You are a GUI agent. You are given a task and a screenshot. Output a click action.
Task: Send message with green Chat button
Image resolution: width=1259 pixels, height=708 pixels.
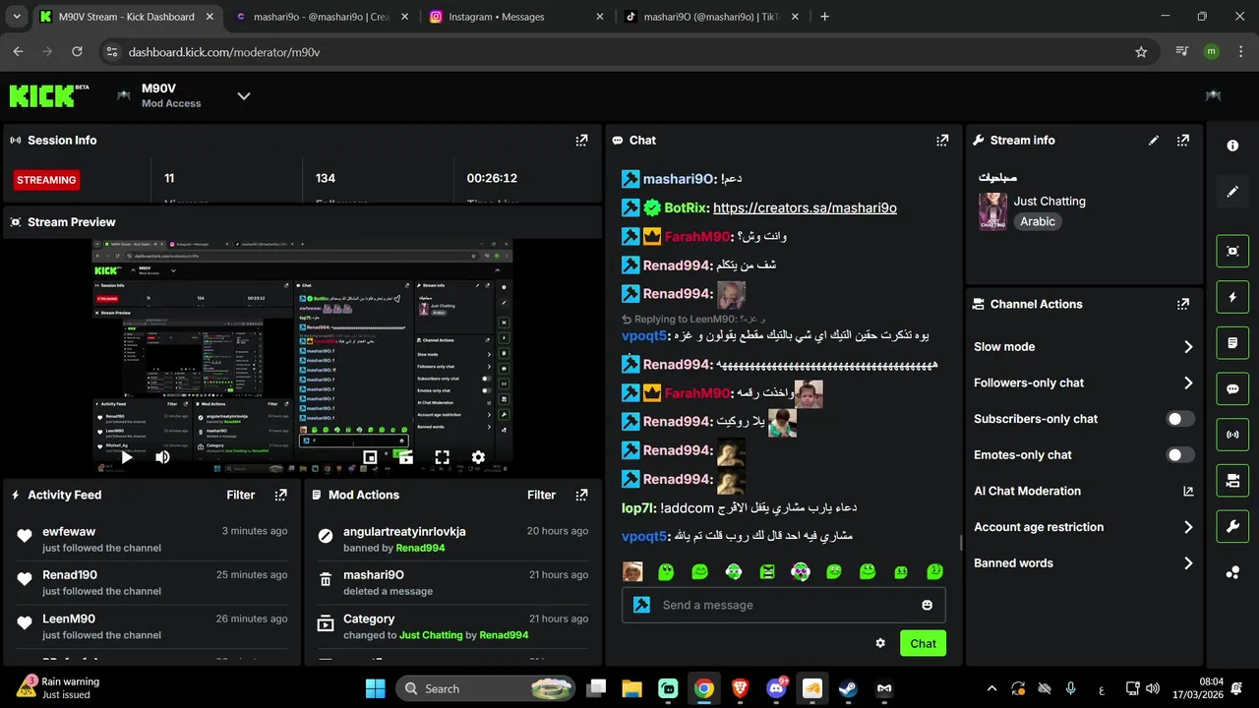[x=923, y=643]
